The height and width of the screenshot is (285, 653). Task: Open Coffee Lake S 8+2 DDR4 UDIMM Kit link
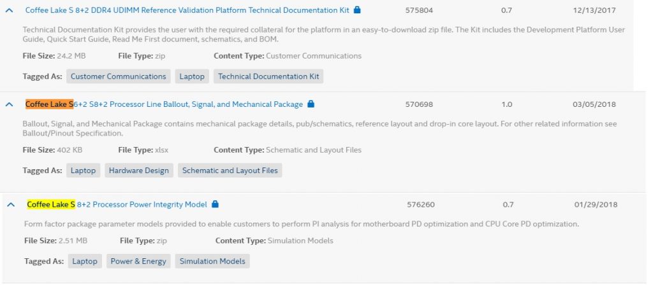pyautogui.click(x=187, y=10)
